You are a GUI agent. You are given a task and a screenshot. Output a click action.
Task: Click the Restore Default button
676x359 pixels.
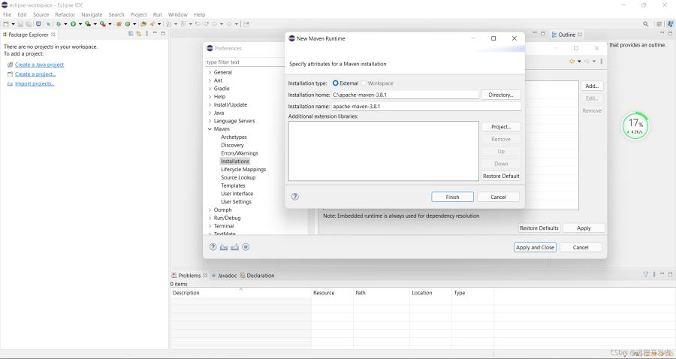point(501,176)
